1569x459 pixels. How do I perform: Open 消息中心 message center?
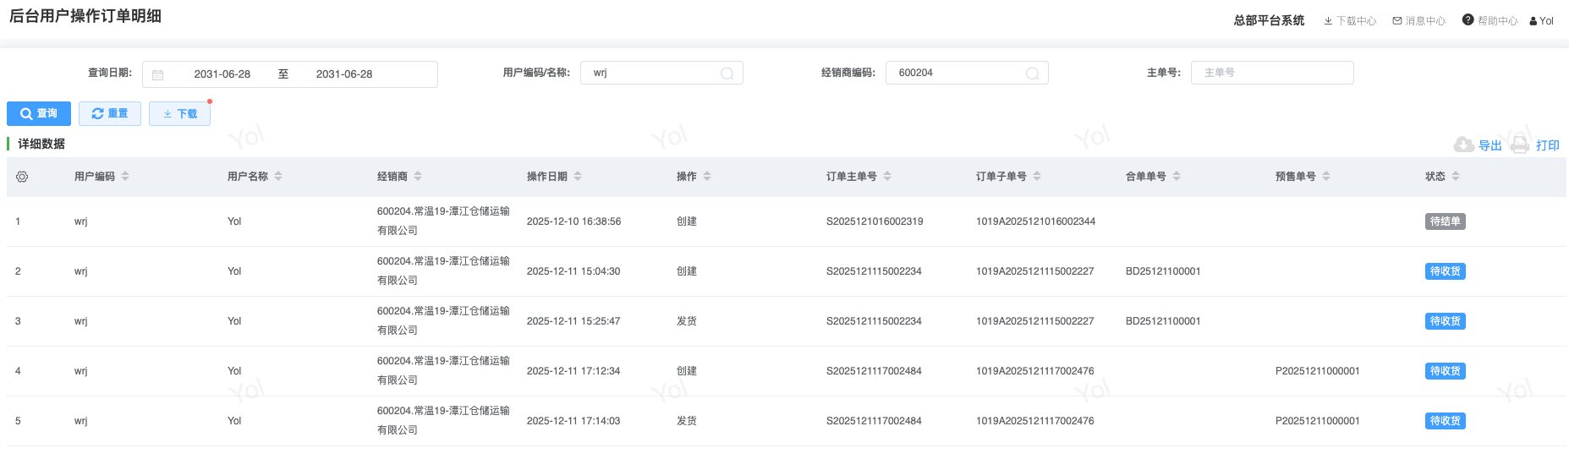tap(1418, 21)
